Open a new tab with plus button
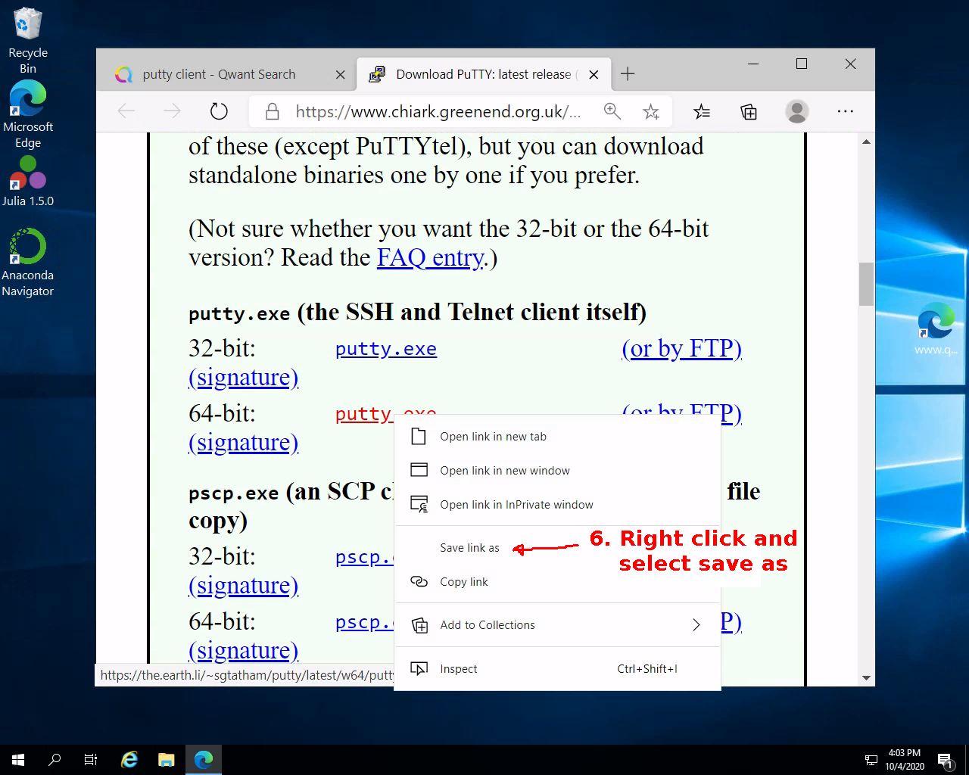This screenshot has width=969, height=775. (x=628, y=74)
